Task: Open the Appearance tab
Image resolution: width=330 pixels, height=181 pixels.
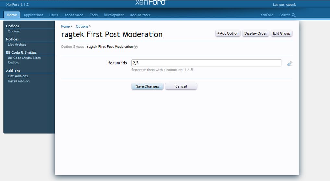Action: (x=74, y=15)
